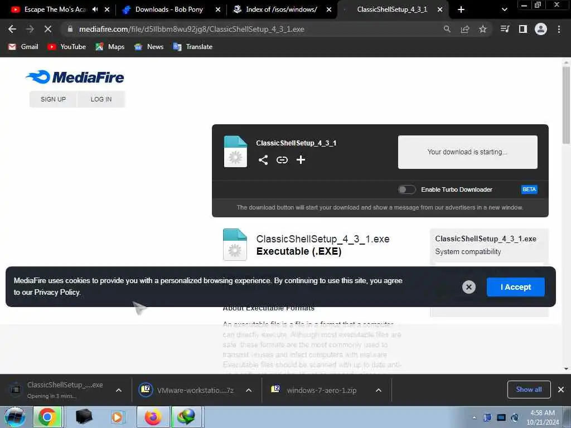Share this page using the share icon
The height and width of the screenshot is (428, 571).
pyautogui.click(x=464, y=29)
